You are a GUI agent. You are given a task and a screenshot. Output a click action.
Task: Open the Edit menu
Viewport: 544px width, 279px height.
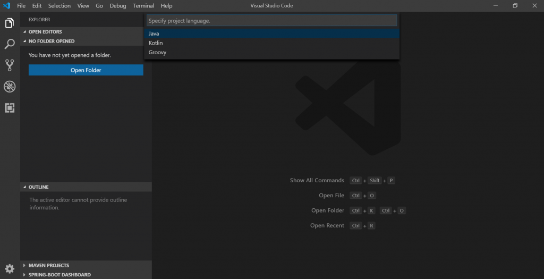[x=37, y=5]
